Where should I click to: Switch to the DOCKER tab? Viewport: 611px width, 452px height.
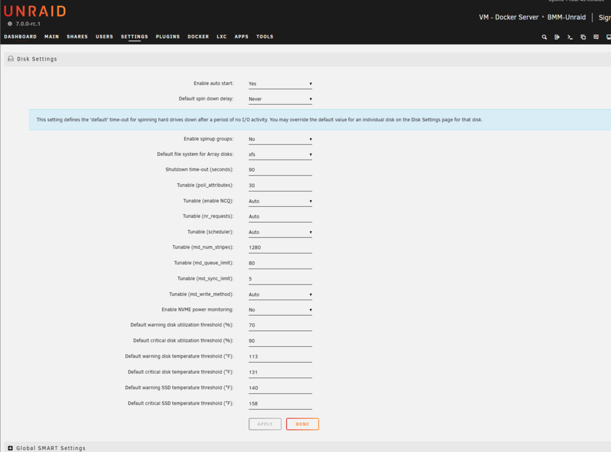(x=198, y=37)
